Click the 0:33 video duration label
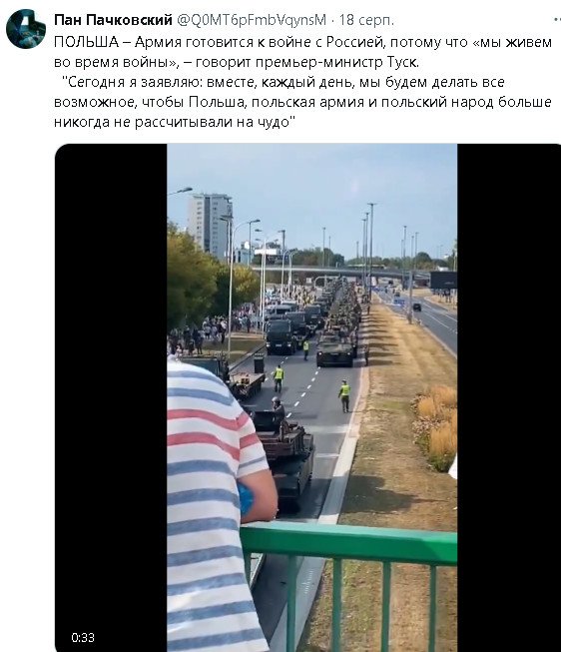The height and width of the screenshot is (652, 561). coord(83,637)
